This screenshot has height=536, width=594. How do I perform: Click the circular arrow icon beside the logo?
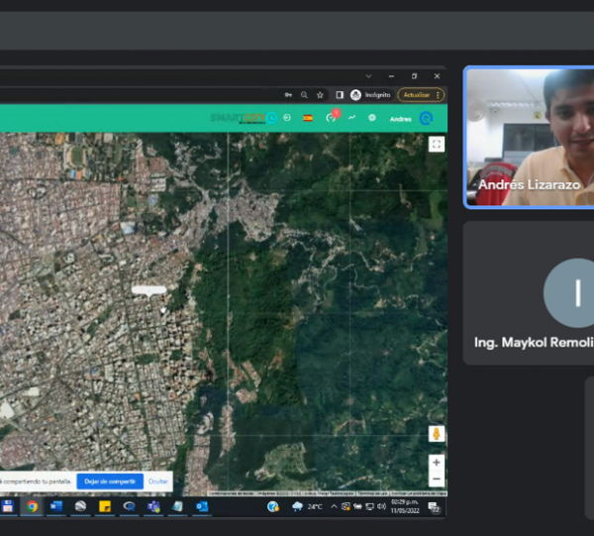tap(287, 118)
